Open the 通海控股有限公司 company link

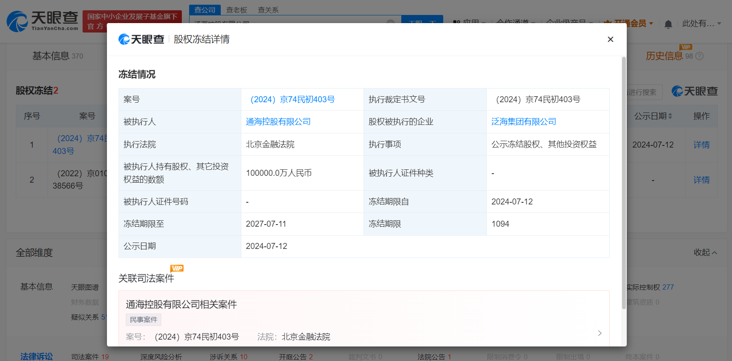[278, 121]
